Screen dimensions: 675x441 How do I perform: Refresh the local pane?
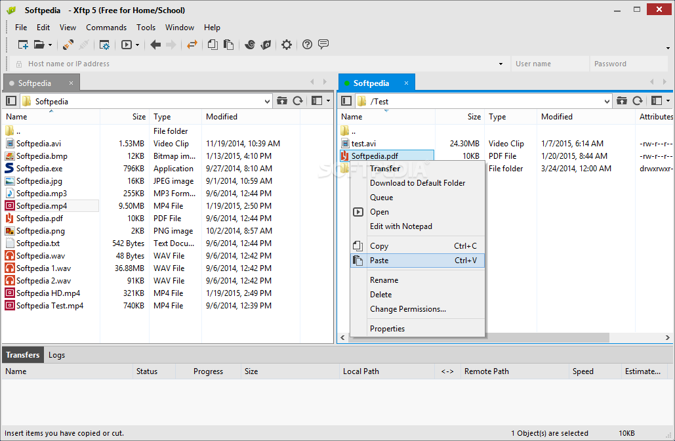tap(298, 101)
